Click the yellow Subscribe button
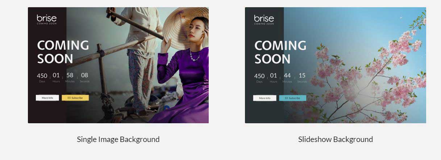This screenshot has height=160, width=441. point(75,98)
